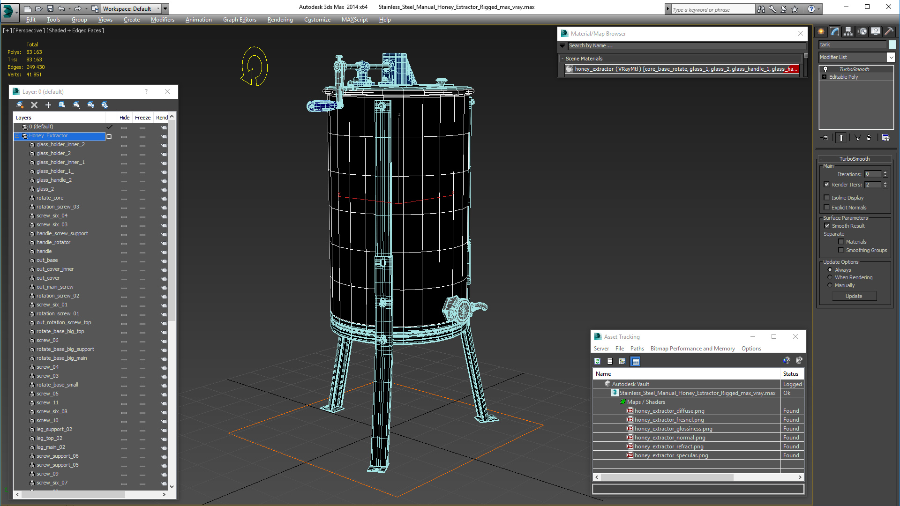The width and height of the screenshot is (900, 506).
Task: Click the Delete layer X icon
Action: 34,105
